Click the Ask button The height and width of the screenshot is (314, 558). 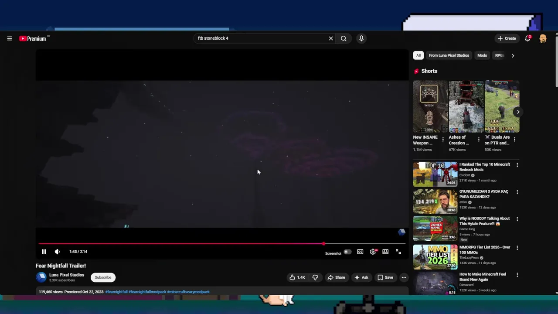coord(361,277)
